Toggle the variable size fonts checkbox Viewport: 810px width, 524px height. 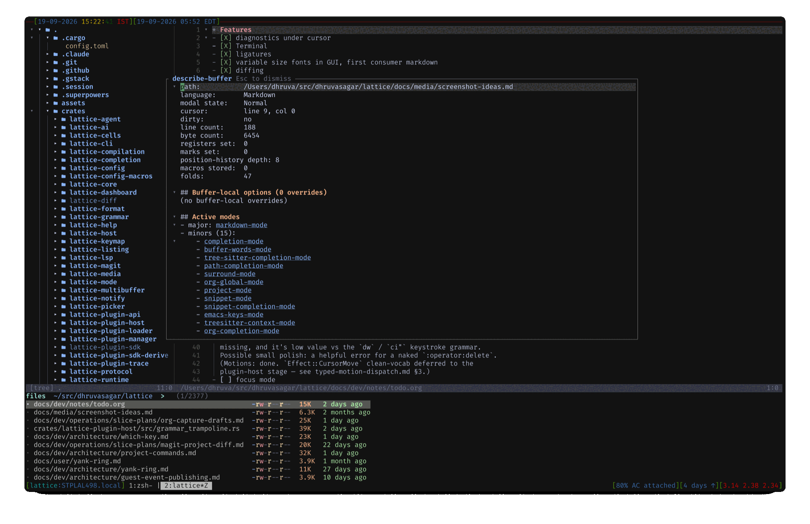[226, 62]
